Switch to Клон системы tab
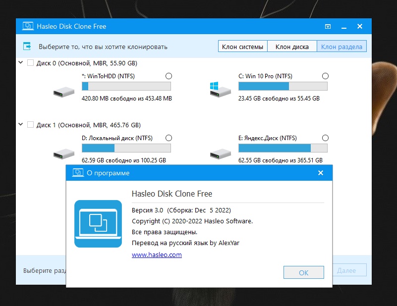The height and width of the screenshot is (306, 397). [242, 46]
